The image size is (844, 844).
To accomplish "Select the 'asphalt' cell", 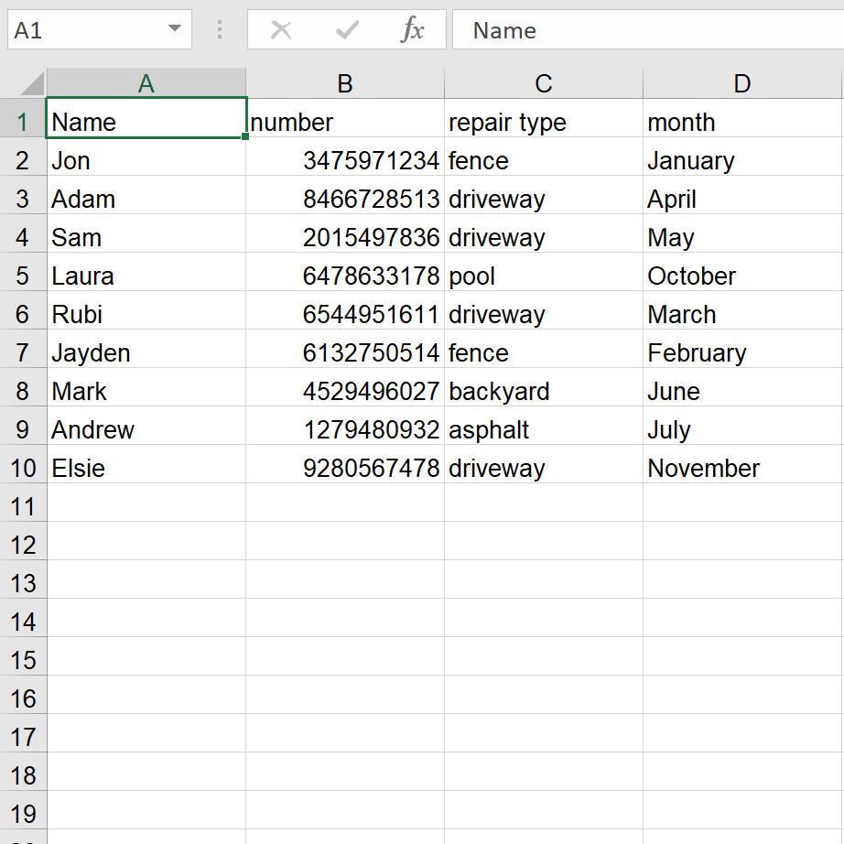I will (x=544, y=426).
